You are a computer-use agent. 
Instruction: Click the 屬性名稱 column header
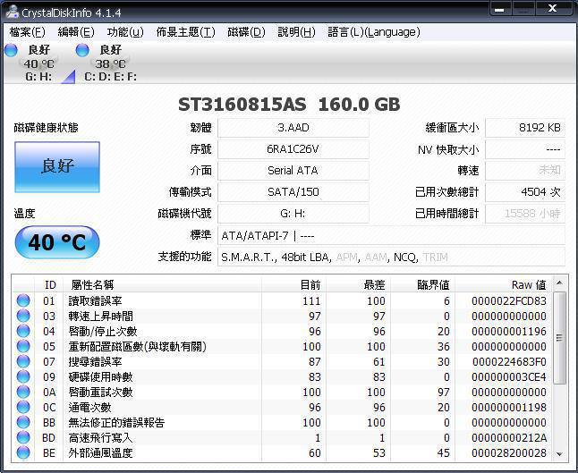point(162,284)
